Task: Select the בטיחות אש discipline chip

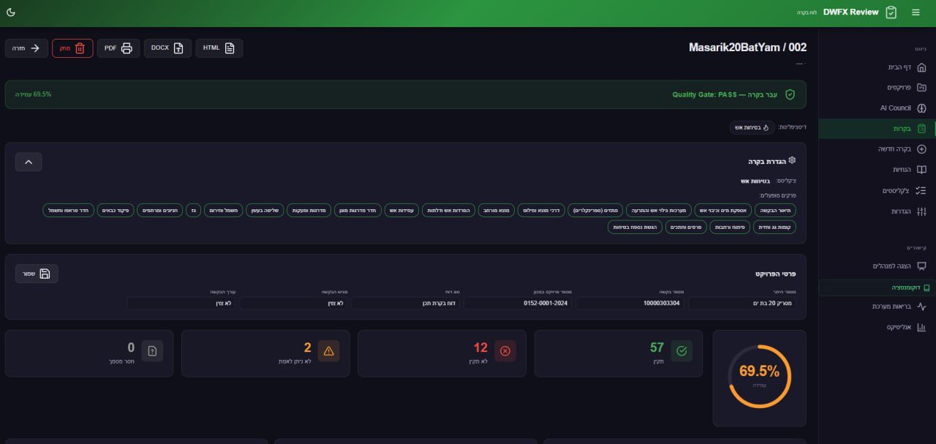Action: pos(752,127)
